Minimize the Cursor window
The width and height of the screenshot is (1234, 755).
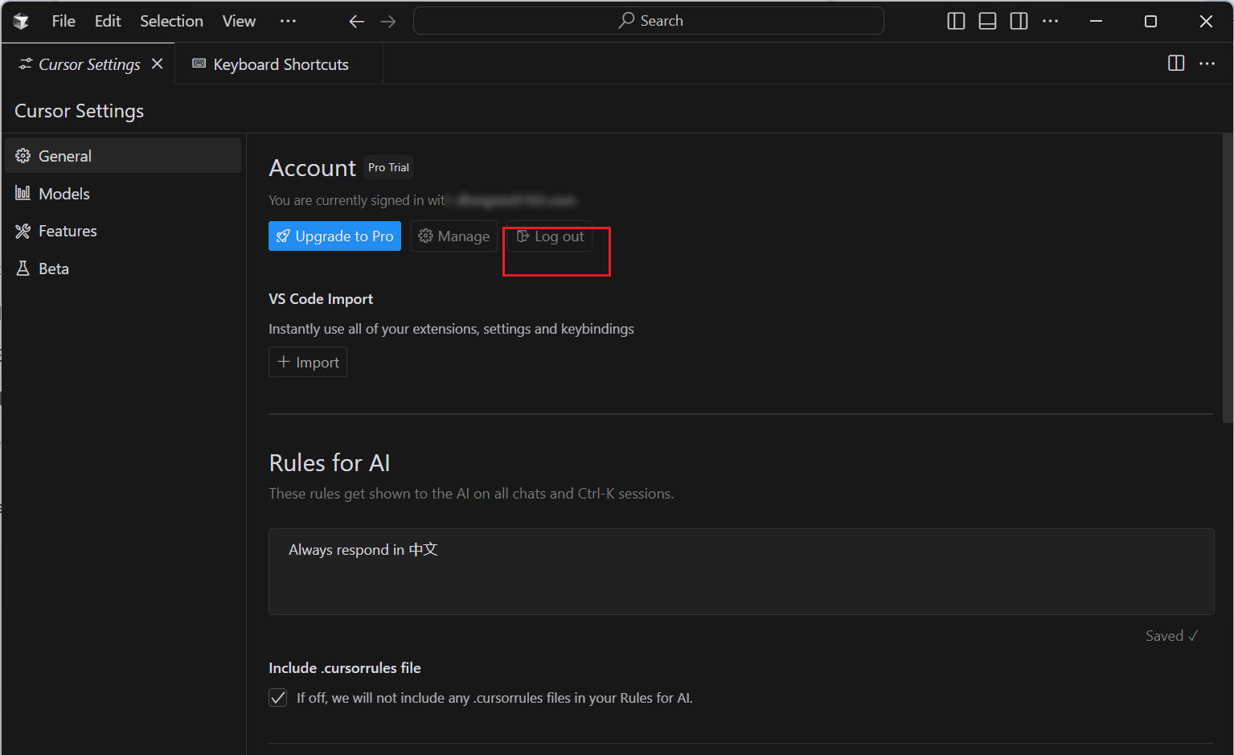pyautogui.click(x=1096, y=22)
